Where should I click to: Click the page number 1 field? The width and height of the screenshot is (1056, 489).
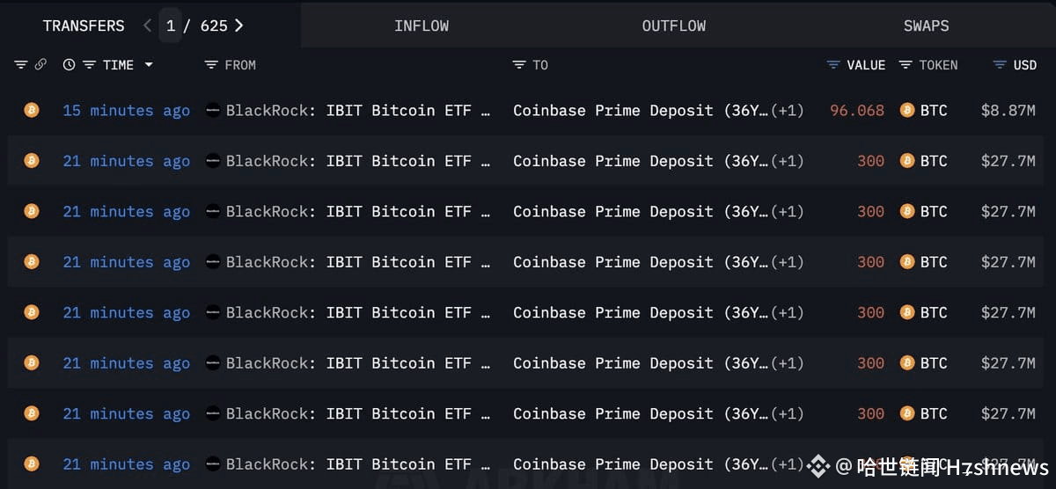click(170, 26)
